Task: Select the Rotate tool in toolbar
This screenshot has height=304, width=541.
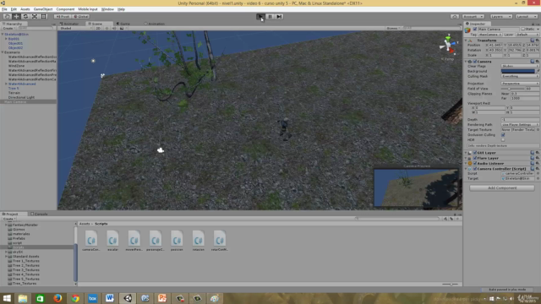Action: pos(25,16)
